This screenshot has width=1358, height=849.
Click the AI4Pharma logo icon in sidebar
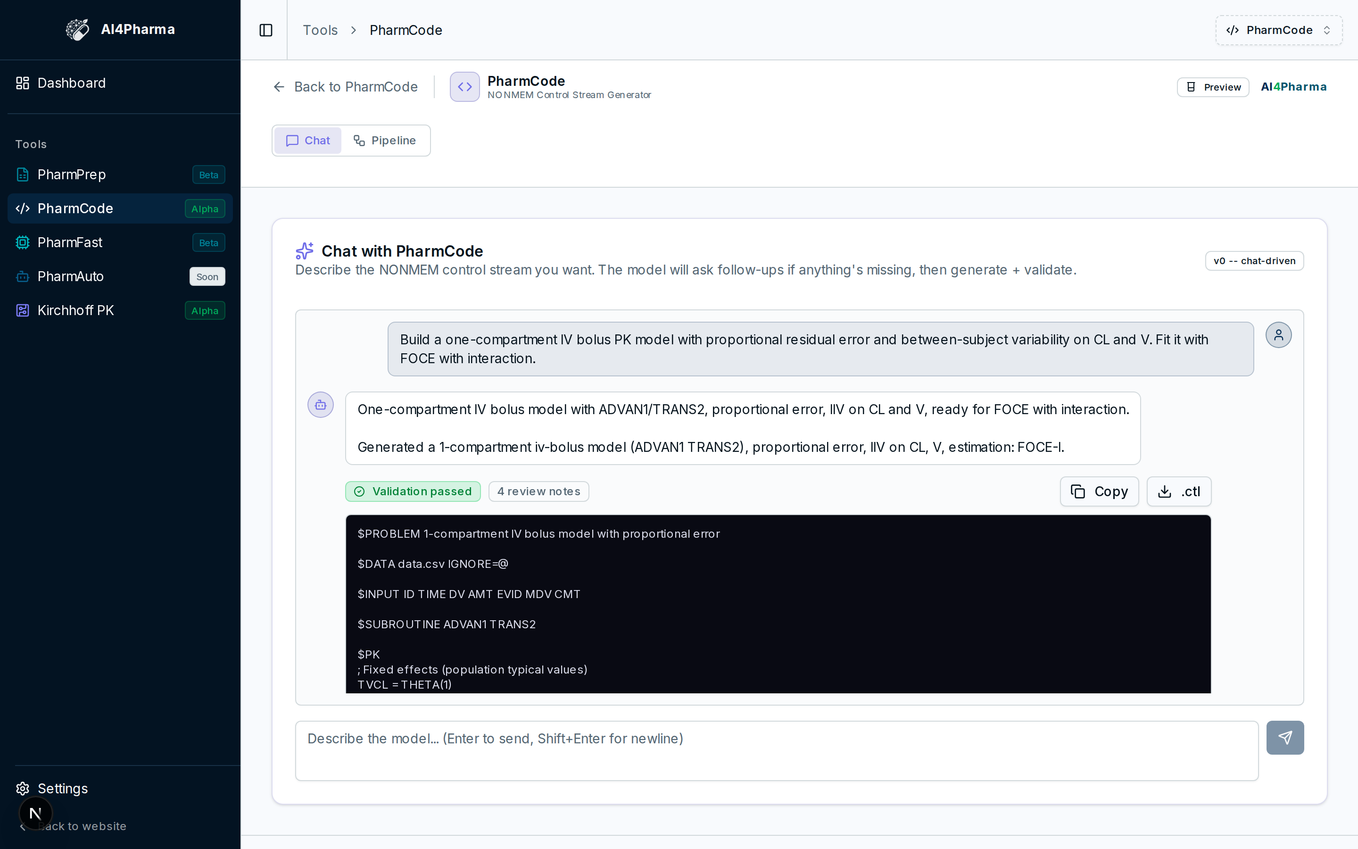(77, 30)
